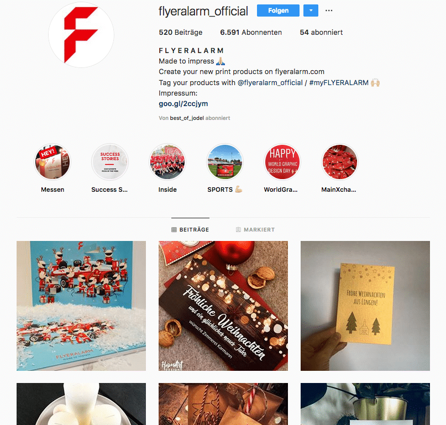446x425 pixels.
Task: Open the reindeer racing pit-stop calendar post
Action: click(81, 306)
